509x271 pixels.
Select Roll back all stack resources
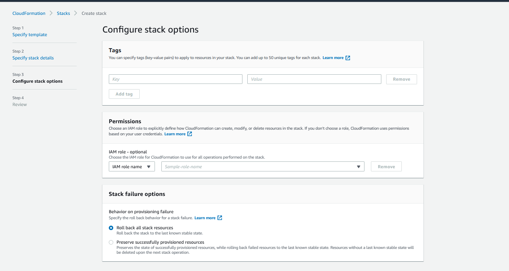(x=111, y=228)
